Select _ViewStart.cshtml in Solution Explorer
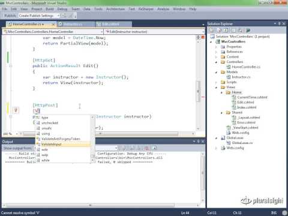 click(245, 128)
